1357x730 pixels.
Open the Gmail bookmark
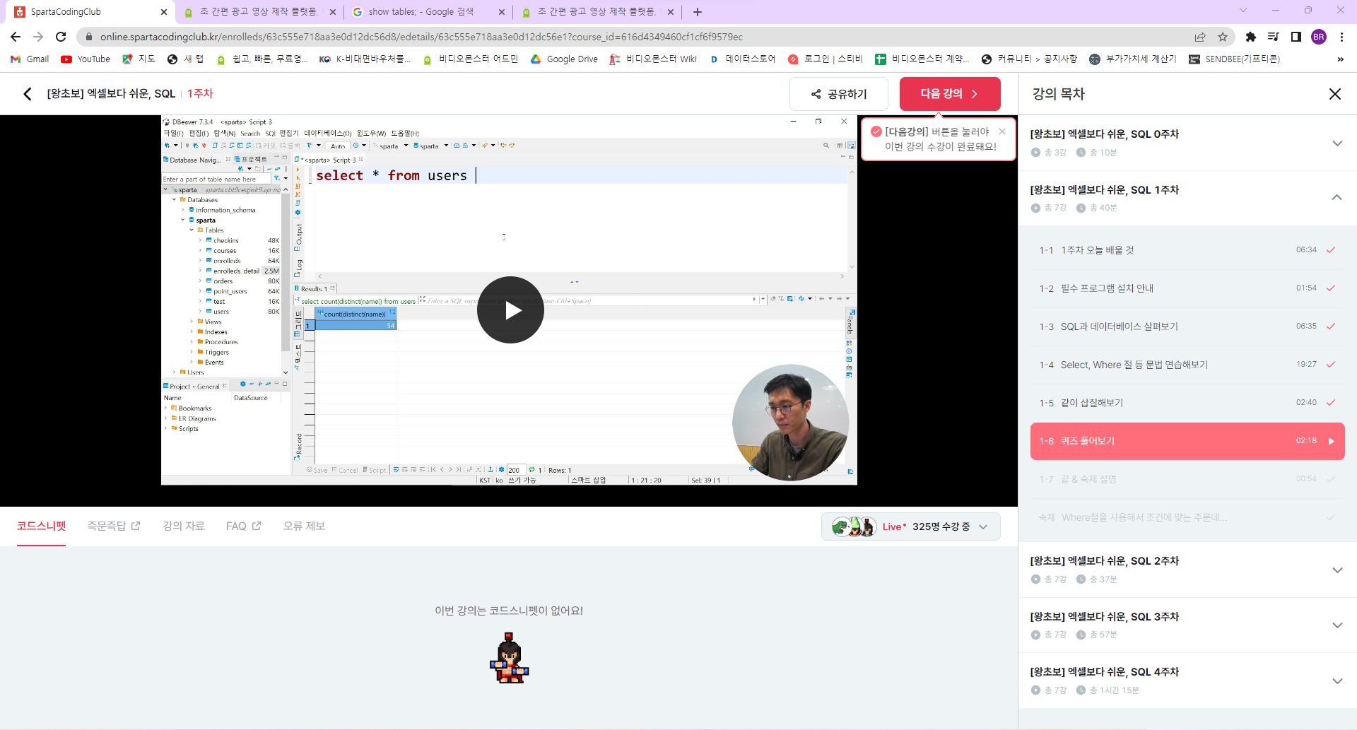click(x=30, y=59)
